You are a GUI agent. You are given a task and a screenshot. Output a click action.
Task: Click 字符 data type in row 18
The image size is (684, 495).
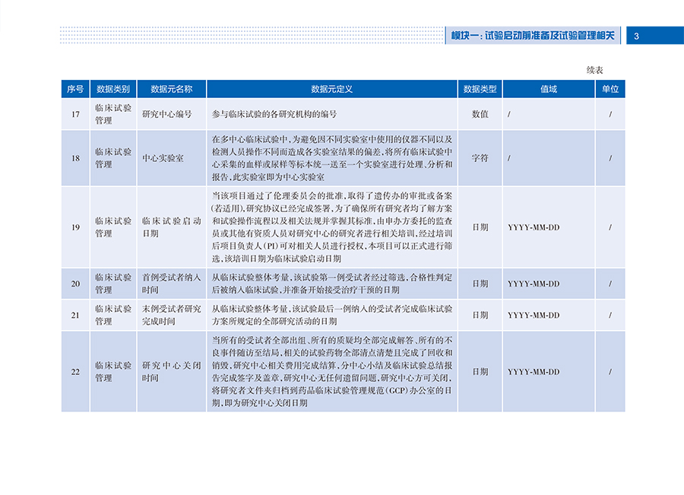point(480,158)
